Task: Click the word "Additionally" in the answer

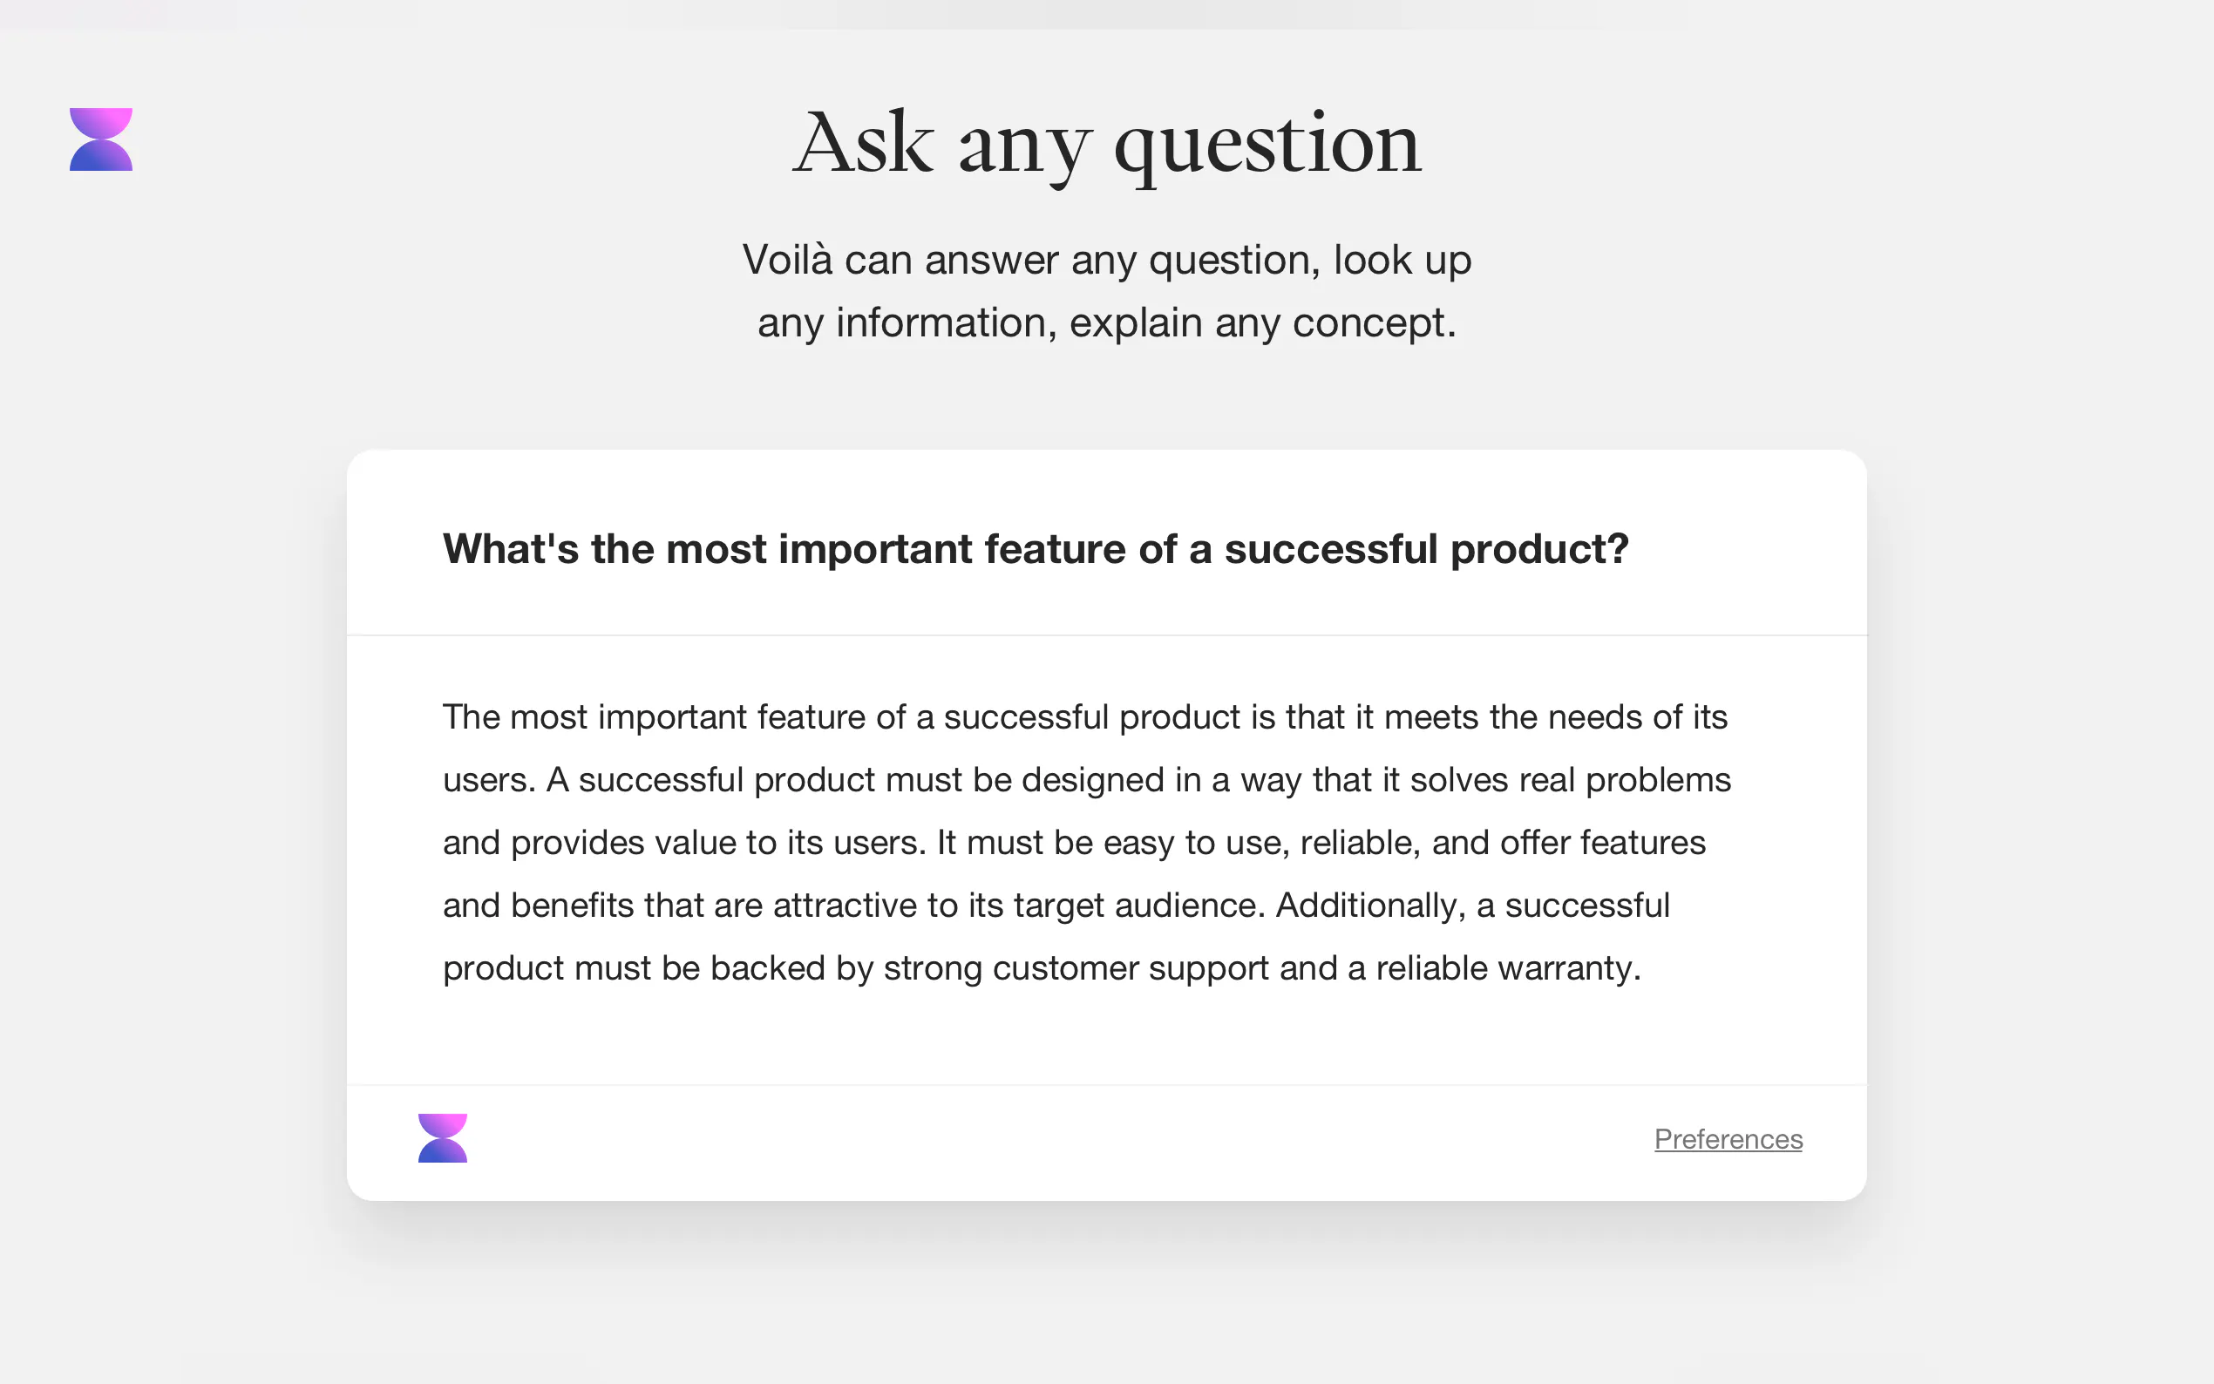Action: pos(1369,906)
